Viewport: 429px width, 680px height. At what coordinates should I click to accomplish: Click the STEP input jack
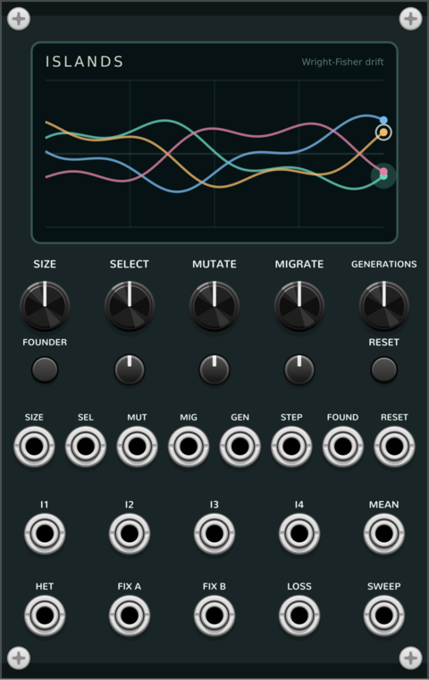point(291,446)
